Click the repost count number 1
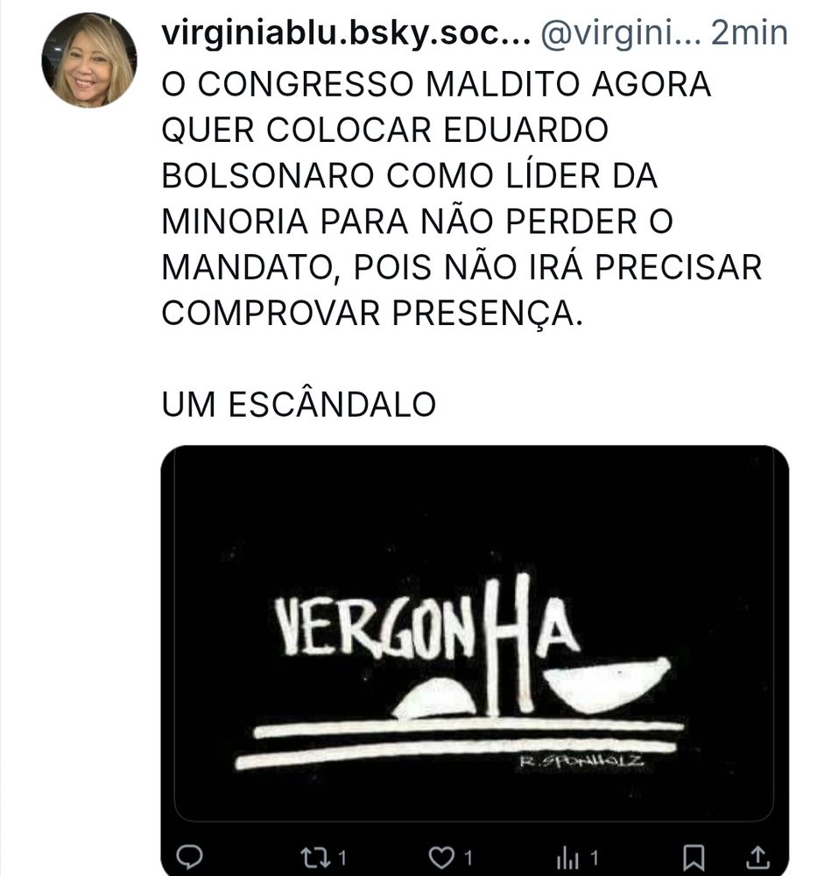The height and width of the screenshot is (876, 824). [x=342, y=858]
